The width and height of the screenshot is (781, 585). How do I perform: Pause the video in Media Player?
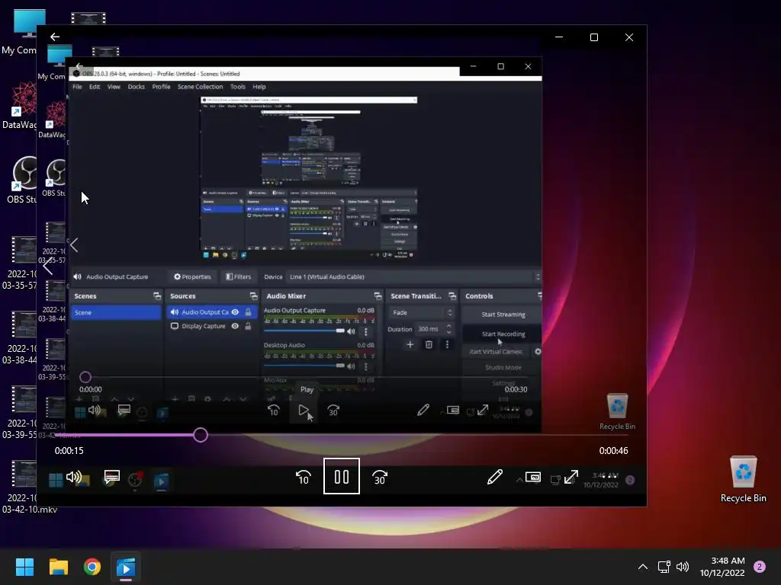342,476
